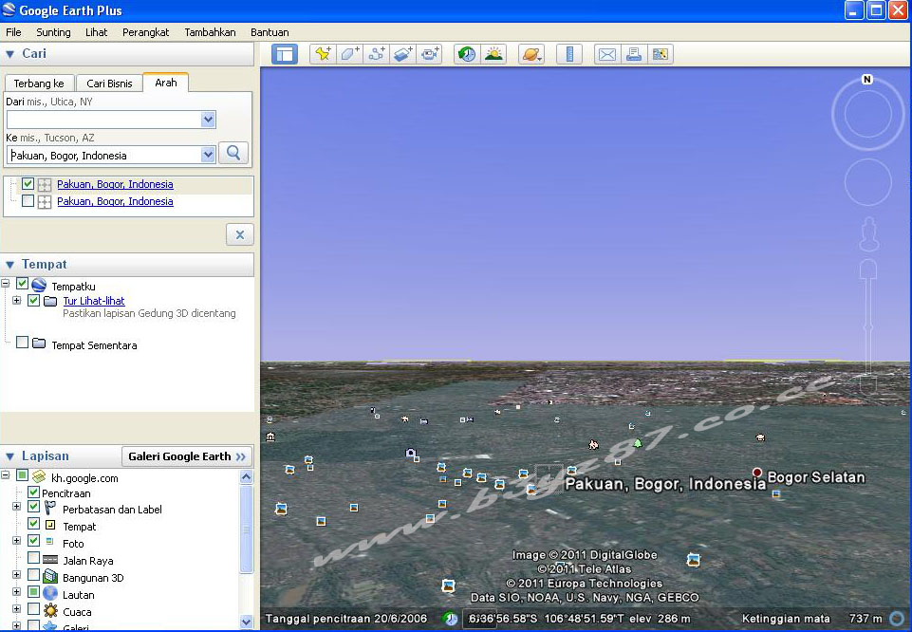The image size is (912, 632).
Task: Open the Ke field dropdown arrow
Action: 208,155
